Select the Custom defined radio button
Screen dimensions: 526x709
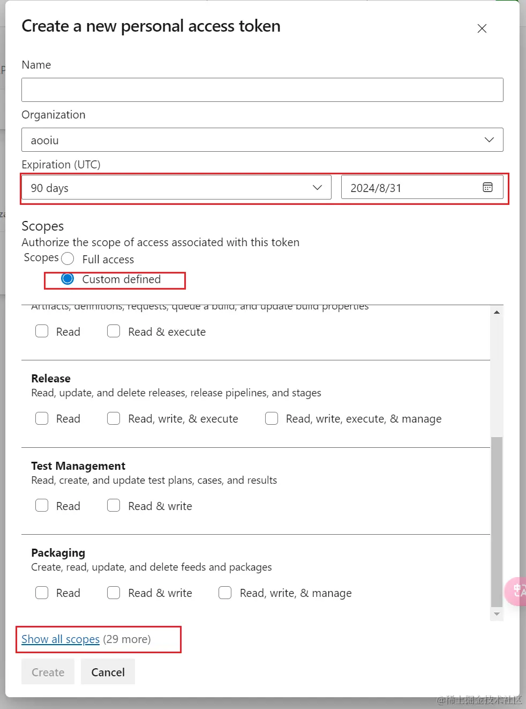pyautogui.click(x=67, y=279)
